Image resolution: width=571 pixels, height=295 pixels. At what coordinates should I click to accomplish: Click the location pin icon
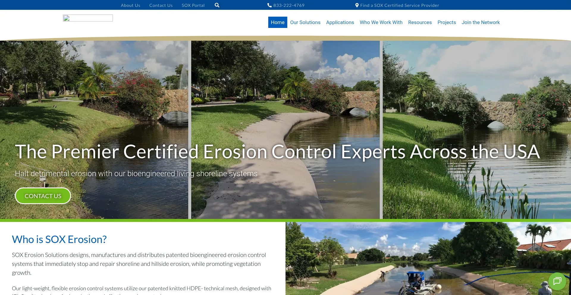pos(357,5)
